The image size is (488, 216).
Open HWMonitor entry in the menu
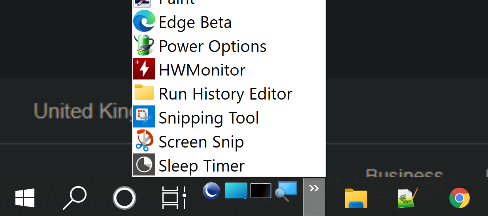pyautogui.click(x=229, y=70)
